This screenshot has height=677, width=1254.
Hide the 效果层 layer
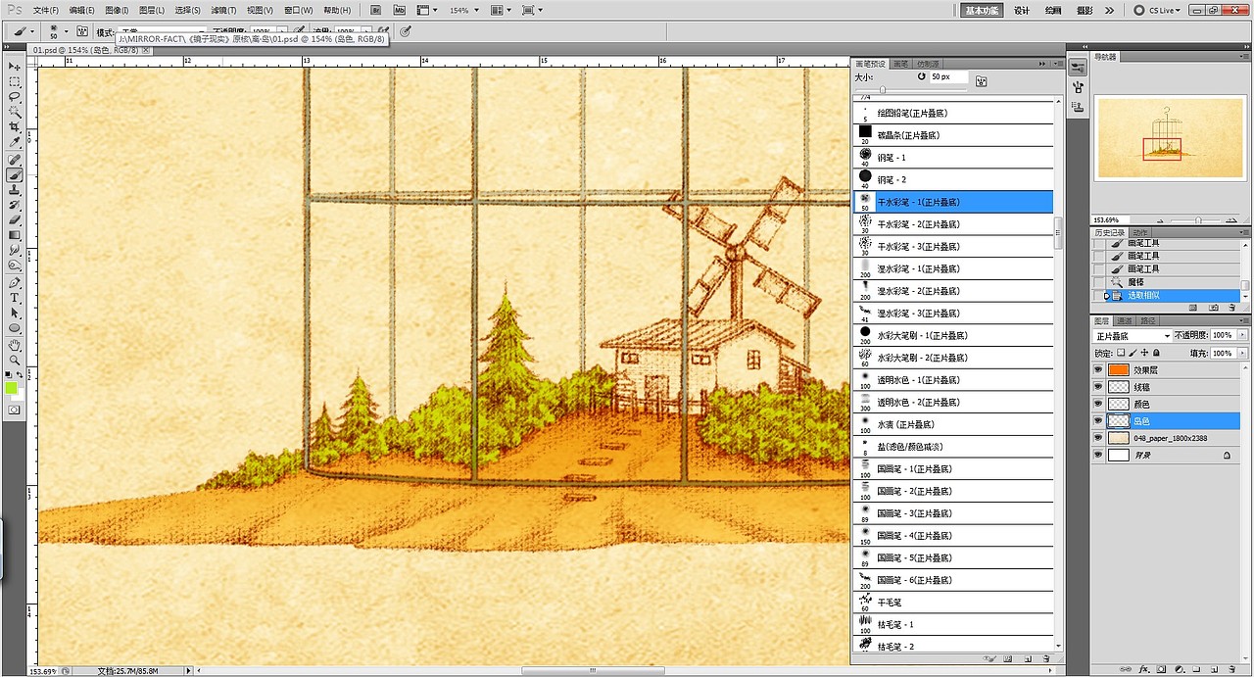pyautogui.click(x=1098, y=370)
